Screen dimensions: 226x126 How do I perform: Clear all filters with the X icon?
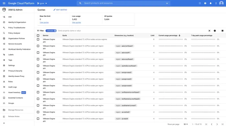(209, 31)
